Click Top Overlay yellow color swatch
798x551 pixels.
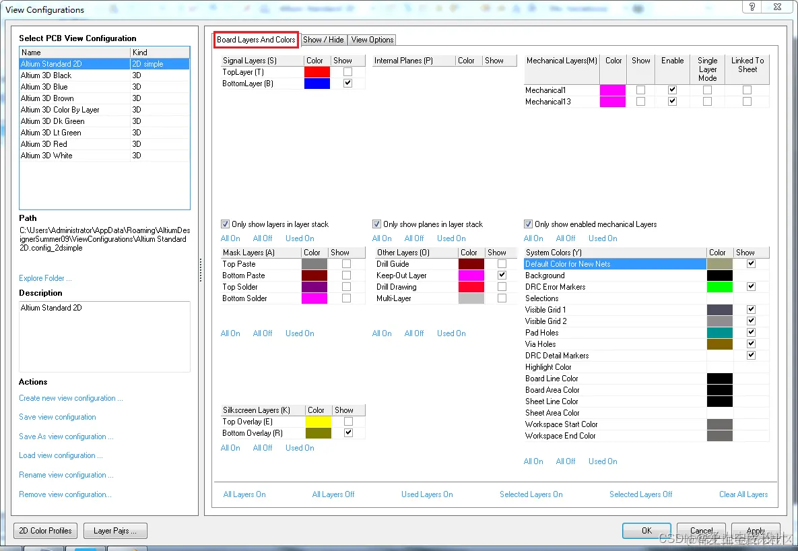[318, 422]
